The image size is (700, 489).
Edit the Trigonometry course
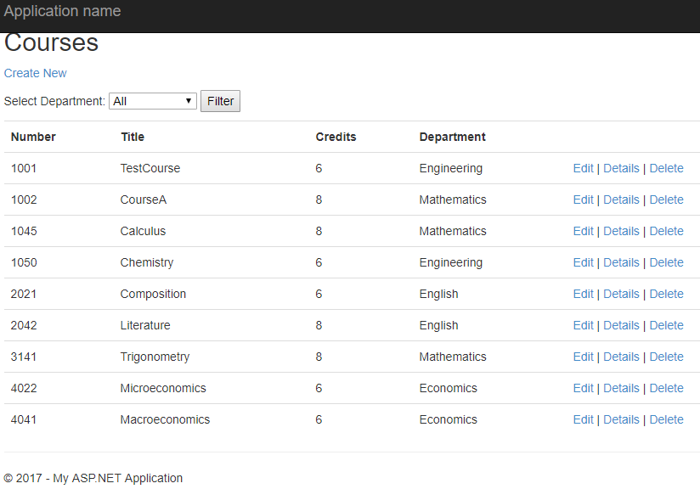[x=583, y=357]
